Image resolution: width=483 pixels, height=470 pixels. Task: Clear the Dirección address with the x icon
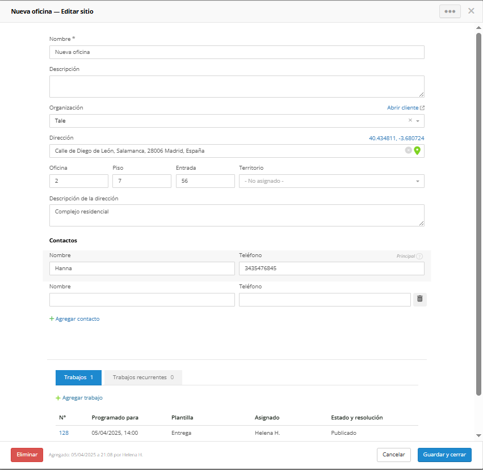point(408,150)
